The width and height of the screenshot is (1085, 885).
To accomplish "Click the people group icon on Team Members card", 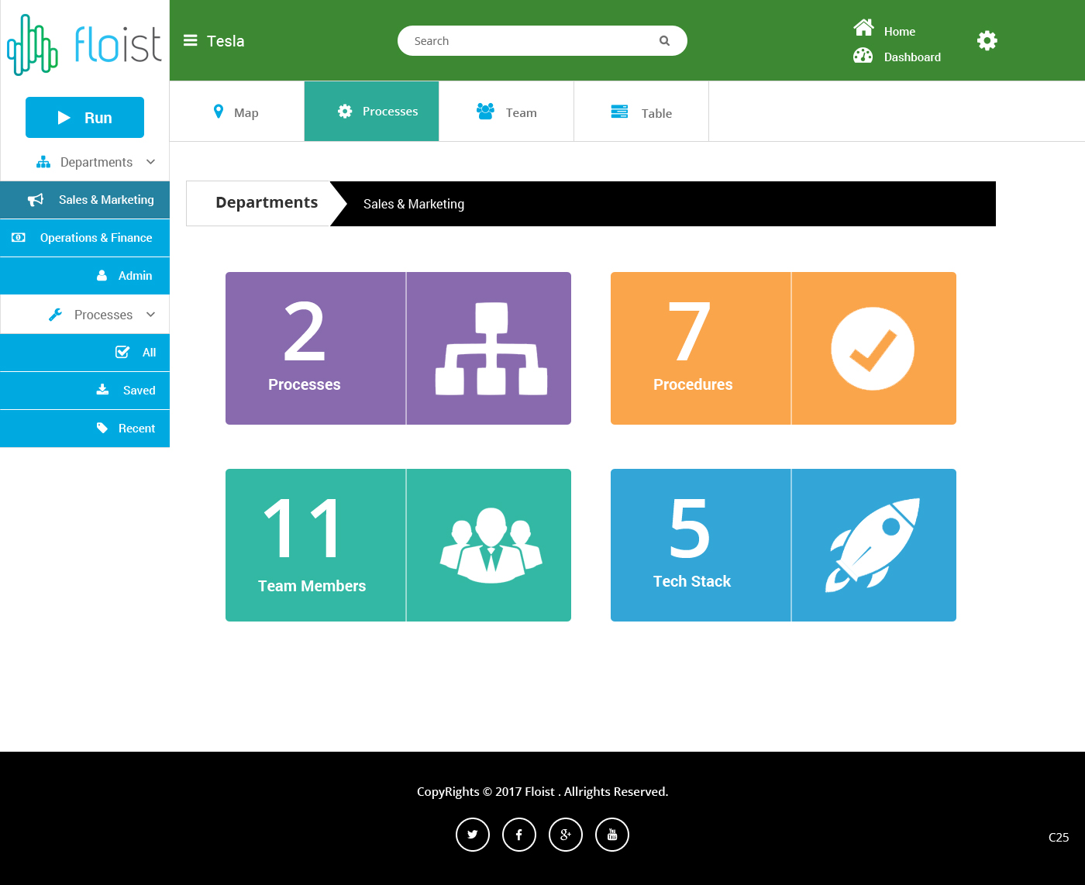I will tap(491, 545).
